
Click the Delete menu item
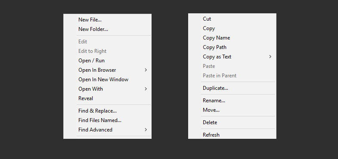click(x=232, y=122)
